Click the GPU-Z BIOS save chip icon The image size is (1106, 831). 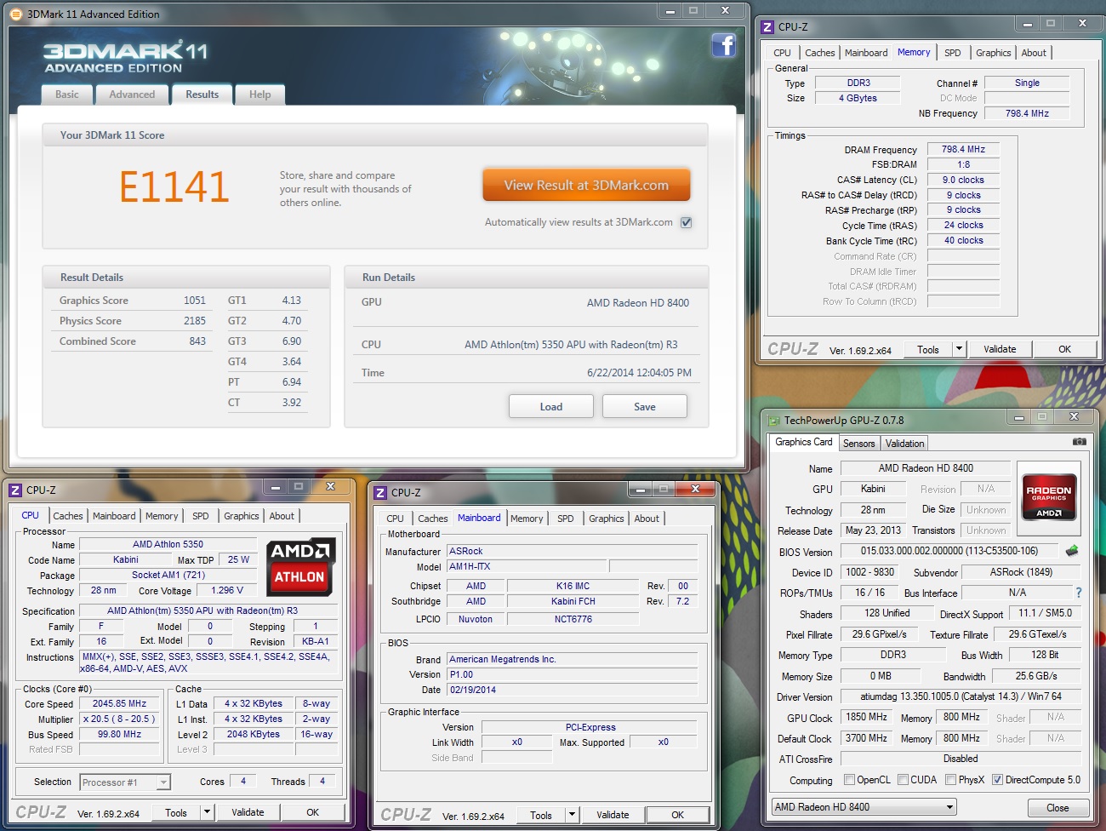1072,551
